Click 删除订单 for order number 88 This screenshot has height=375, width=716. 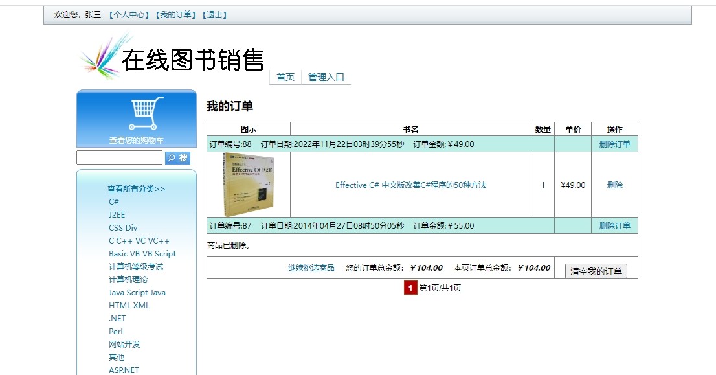click(614, 144)
